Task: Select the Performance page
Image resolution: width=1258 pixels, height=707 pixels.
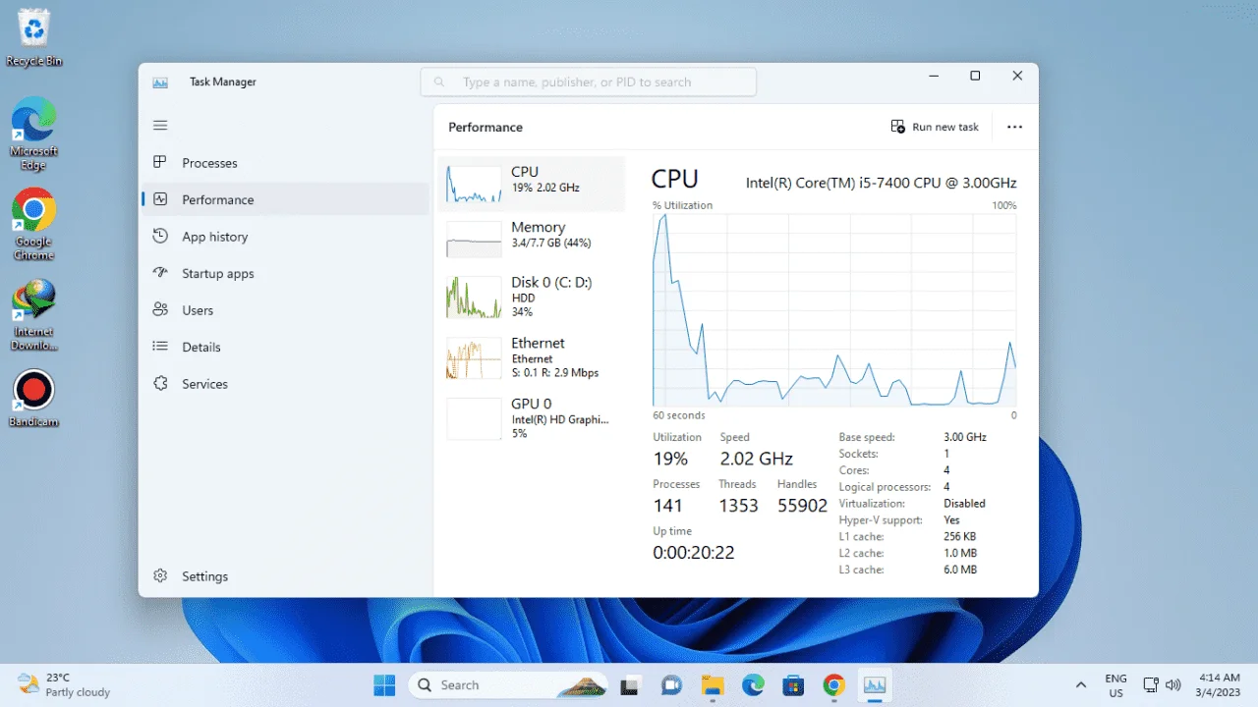Action: pyautogui.click(x=285, y=199)
